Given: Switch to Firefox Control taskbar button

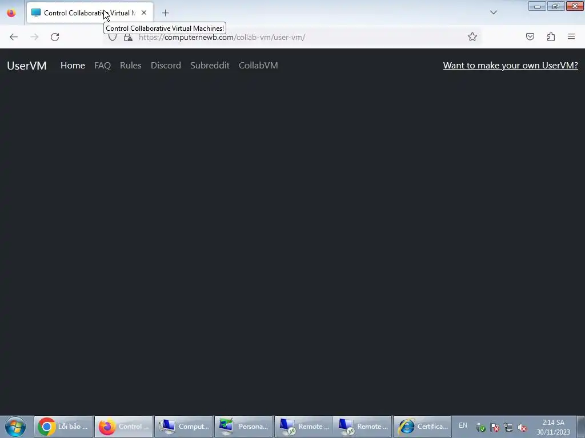Looking at the screenshot, I should (123, 427).
